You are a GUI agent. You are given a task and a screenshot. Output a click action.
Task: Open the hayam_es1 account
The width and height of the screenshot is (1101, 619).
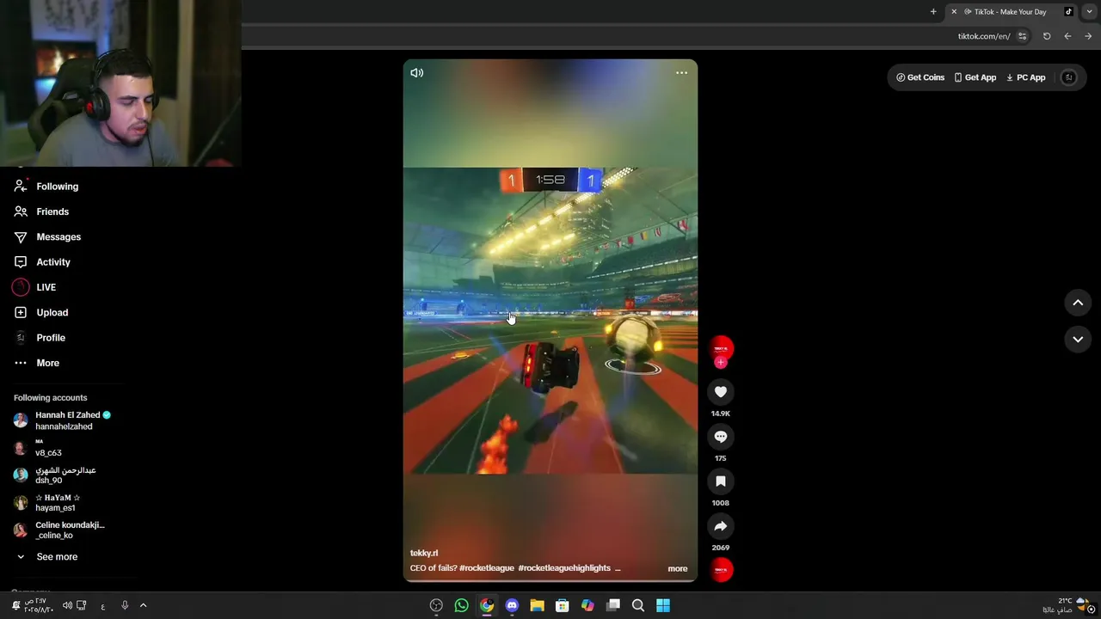coord(46,503)
